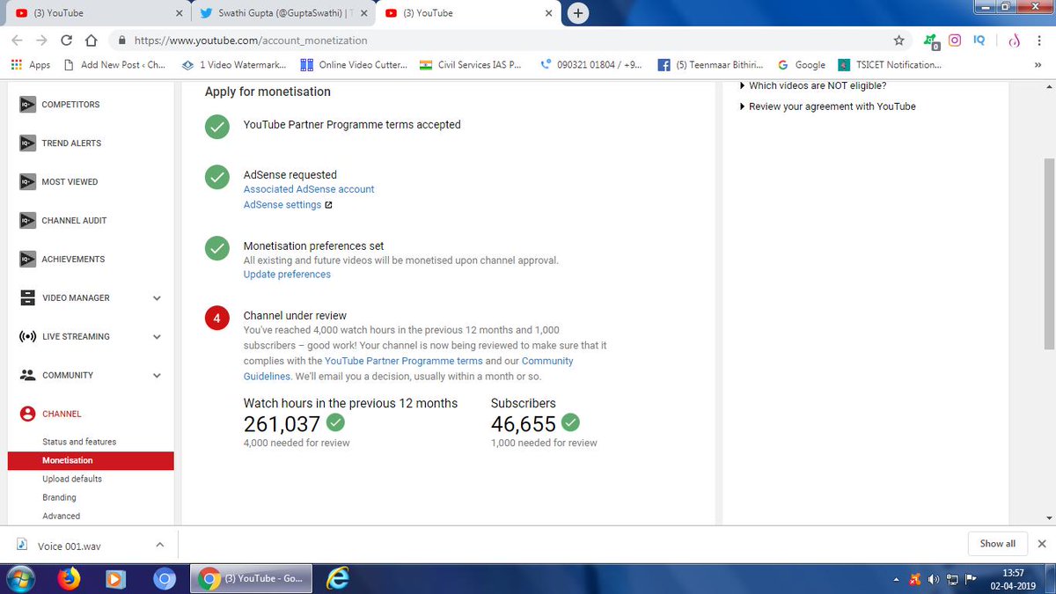Open the Apps bookmarks shortcut
This screenshot has height=594, width=1056.
tap(31, 64)
